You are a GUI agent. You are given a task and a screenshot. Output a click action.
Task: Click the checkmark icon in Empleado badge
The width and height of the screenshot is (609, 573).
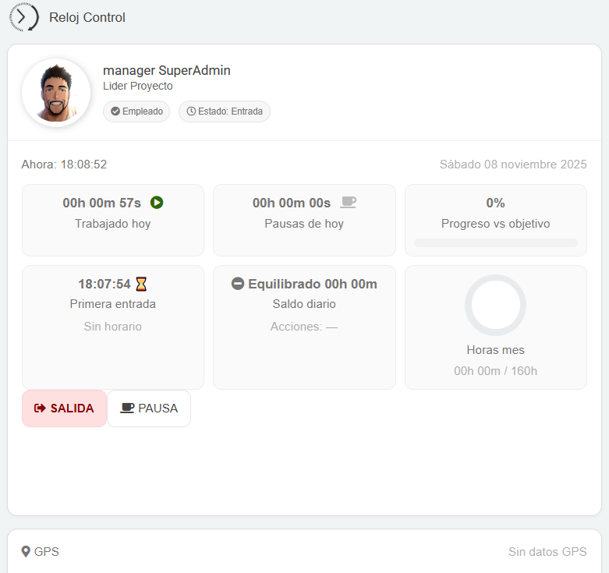pyautogui.click(x=115, y=111)
